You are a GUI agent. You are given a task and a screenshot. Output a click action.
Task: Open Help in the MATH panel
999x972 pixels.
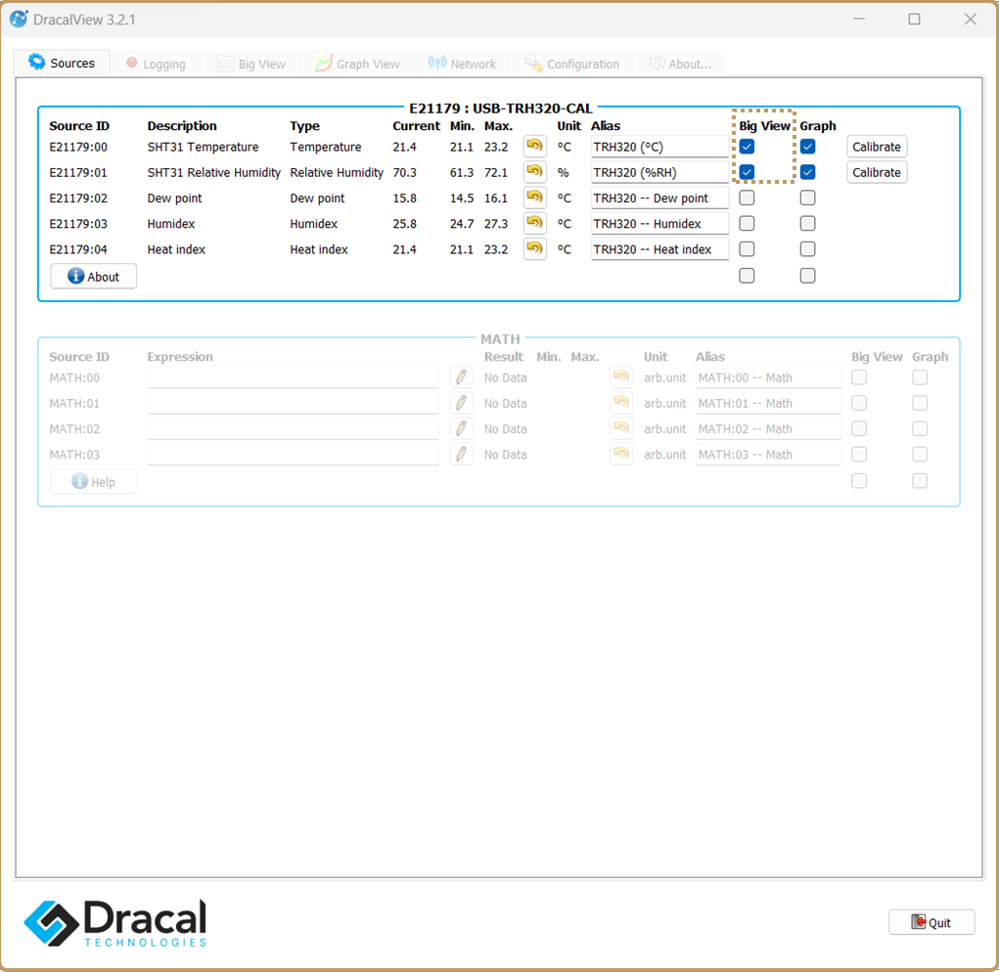[94, 482]
